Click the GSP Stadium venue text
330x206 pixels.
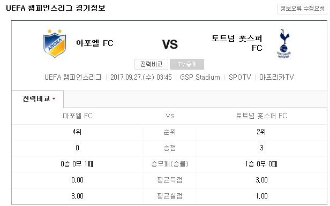coord(200,77)
